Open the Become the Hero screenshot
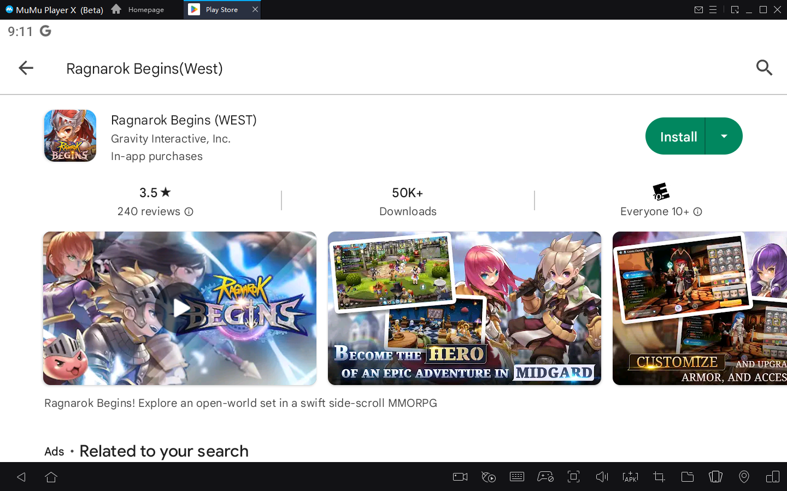The height and width of the screenshot is (491, 787). coord(465,308)
